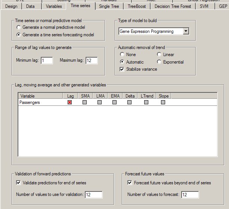Click the Delta column header

pos(130,96)
